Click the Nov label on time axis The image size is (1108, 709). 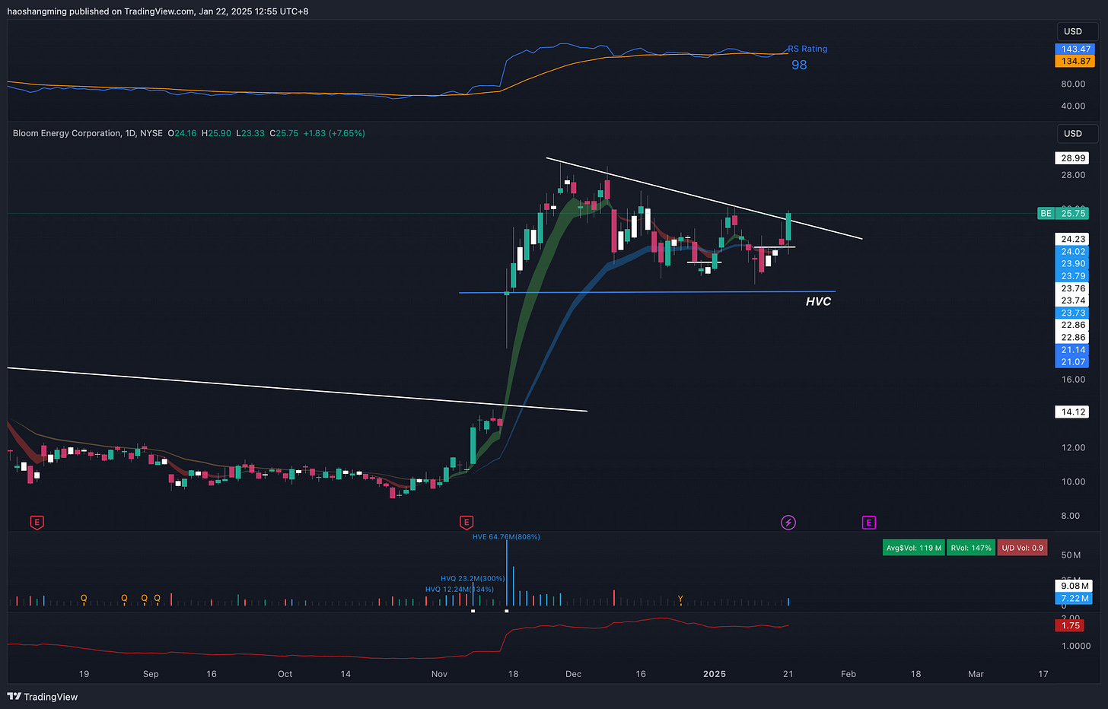click(x=439, y=674)
